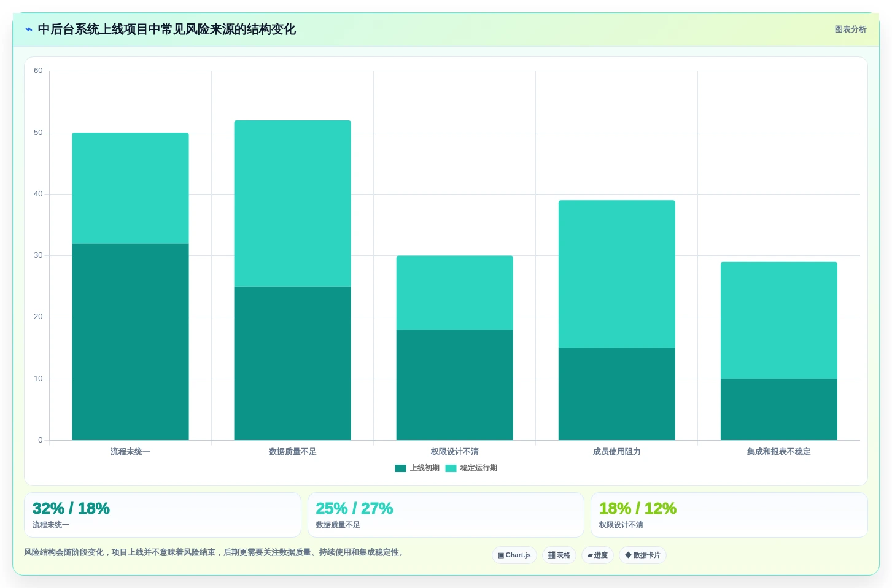Click the dark teal 上线初期 legend swatch

tap(400, 468)
